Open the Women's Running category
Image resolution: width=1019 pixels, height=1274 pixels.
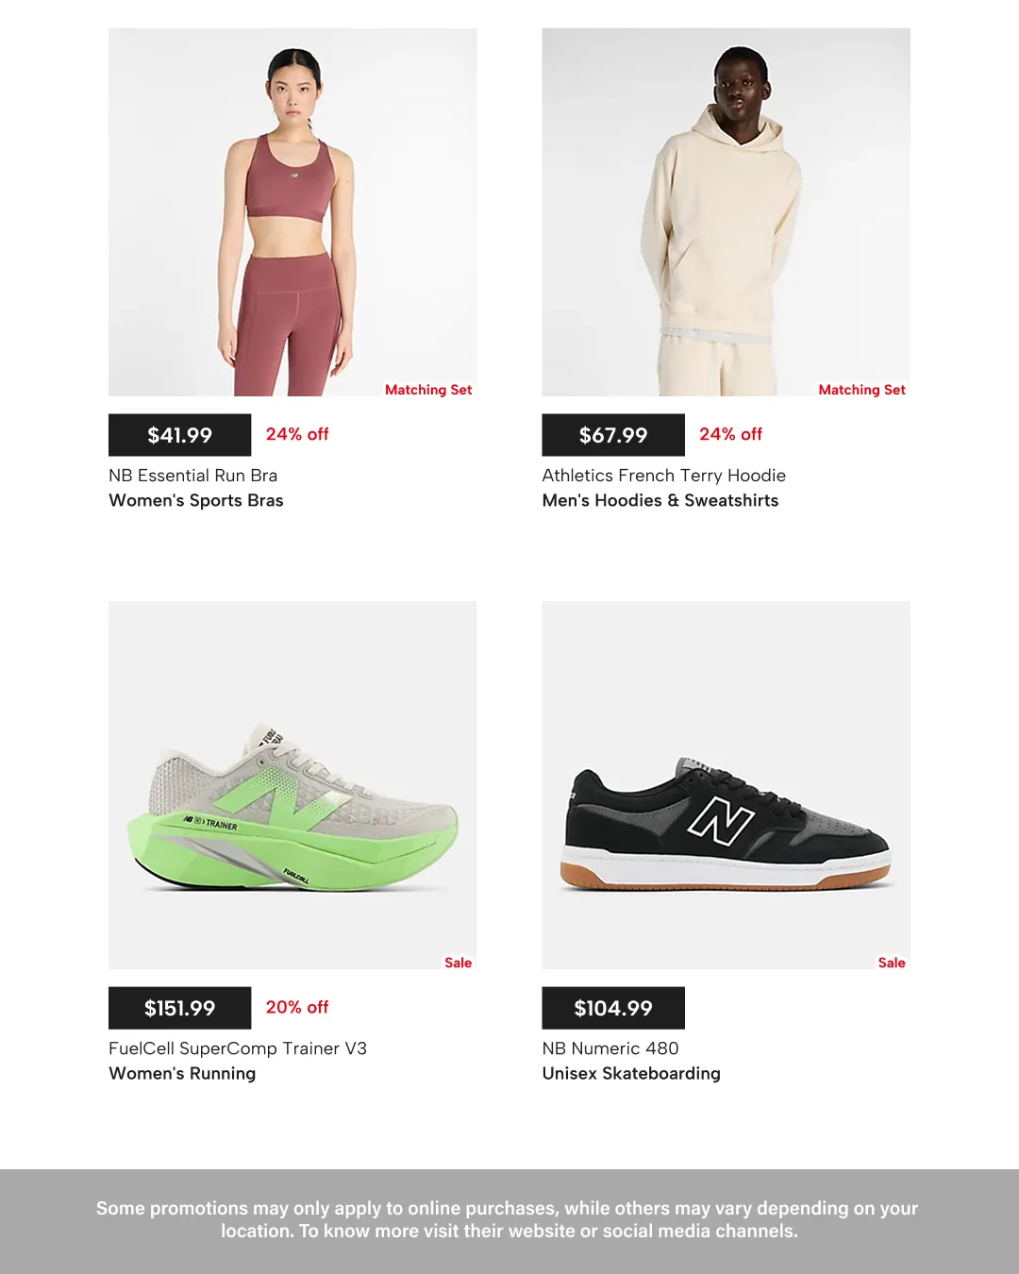tap(182, 1073)
